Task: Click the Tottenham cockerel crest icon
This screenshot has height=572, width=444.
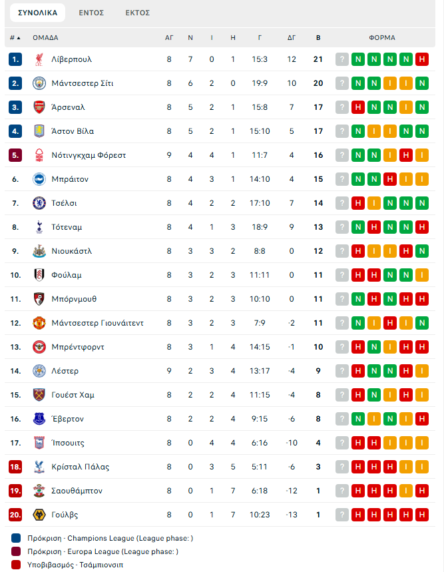Action: click(x=39, y=227)
